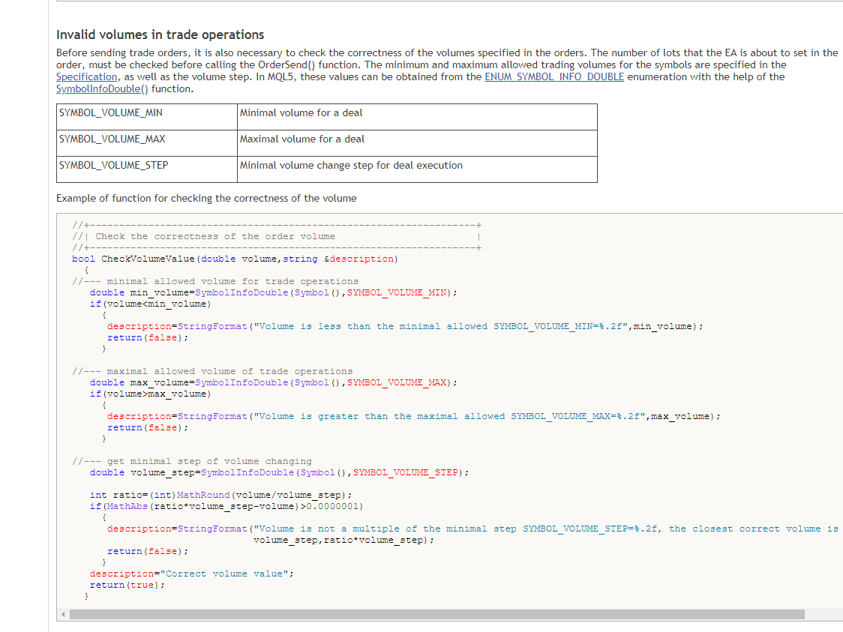This screenshot has width=843, height=632.
Task: Click the return(true) statement in code
Action: point(127,585)
